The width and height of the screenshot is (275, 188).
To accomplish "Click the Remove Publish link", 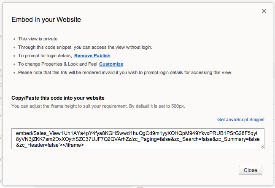I will pos(92,56).
